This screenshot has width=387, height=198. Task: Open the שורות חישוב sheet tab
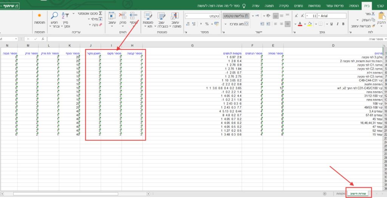click(x=359, y=193)
